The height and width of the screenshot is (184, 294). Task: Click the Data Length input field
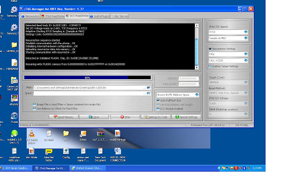(189, 84)
